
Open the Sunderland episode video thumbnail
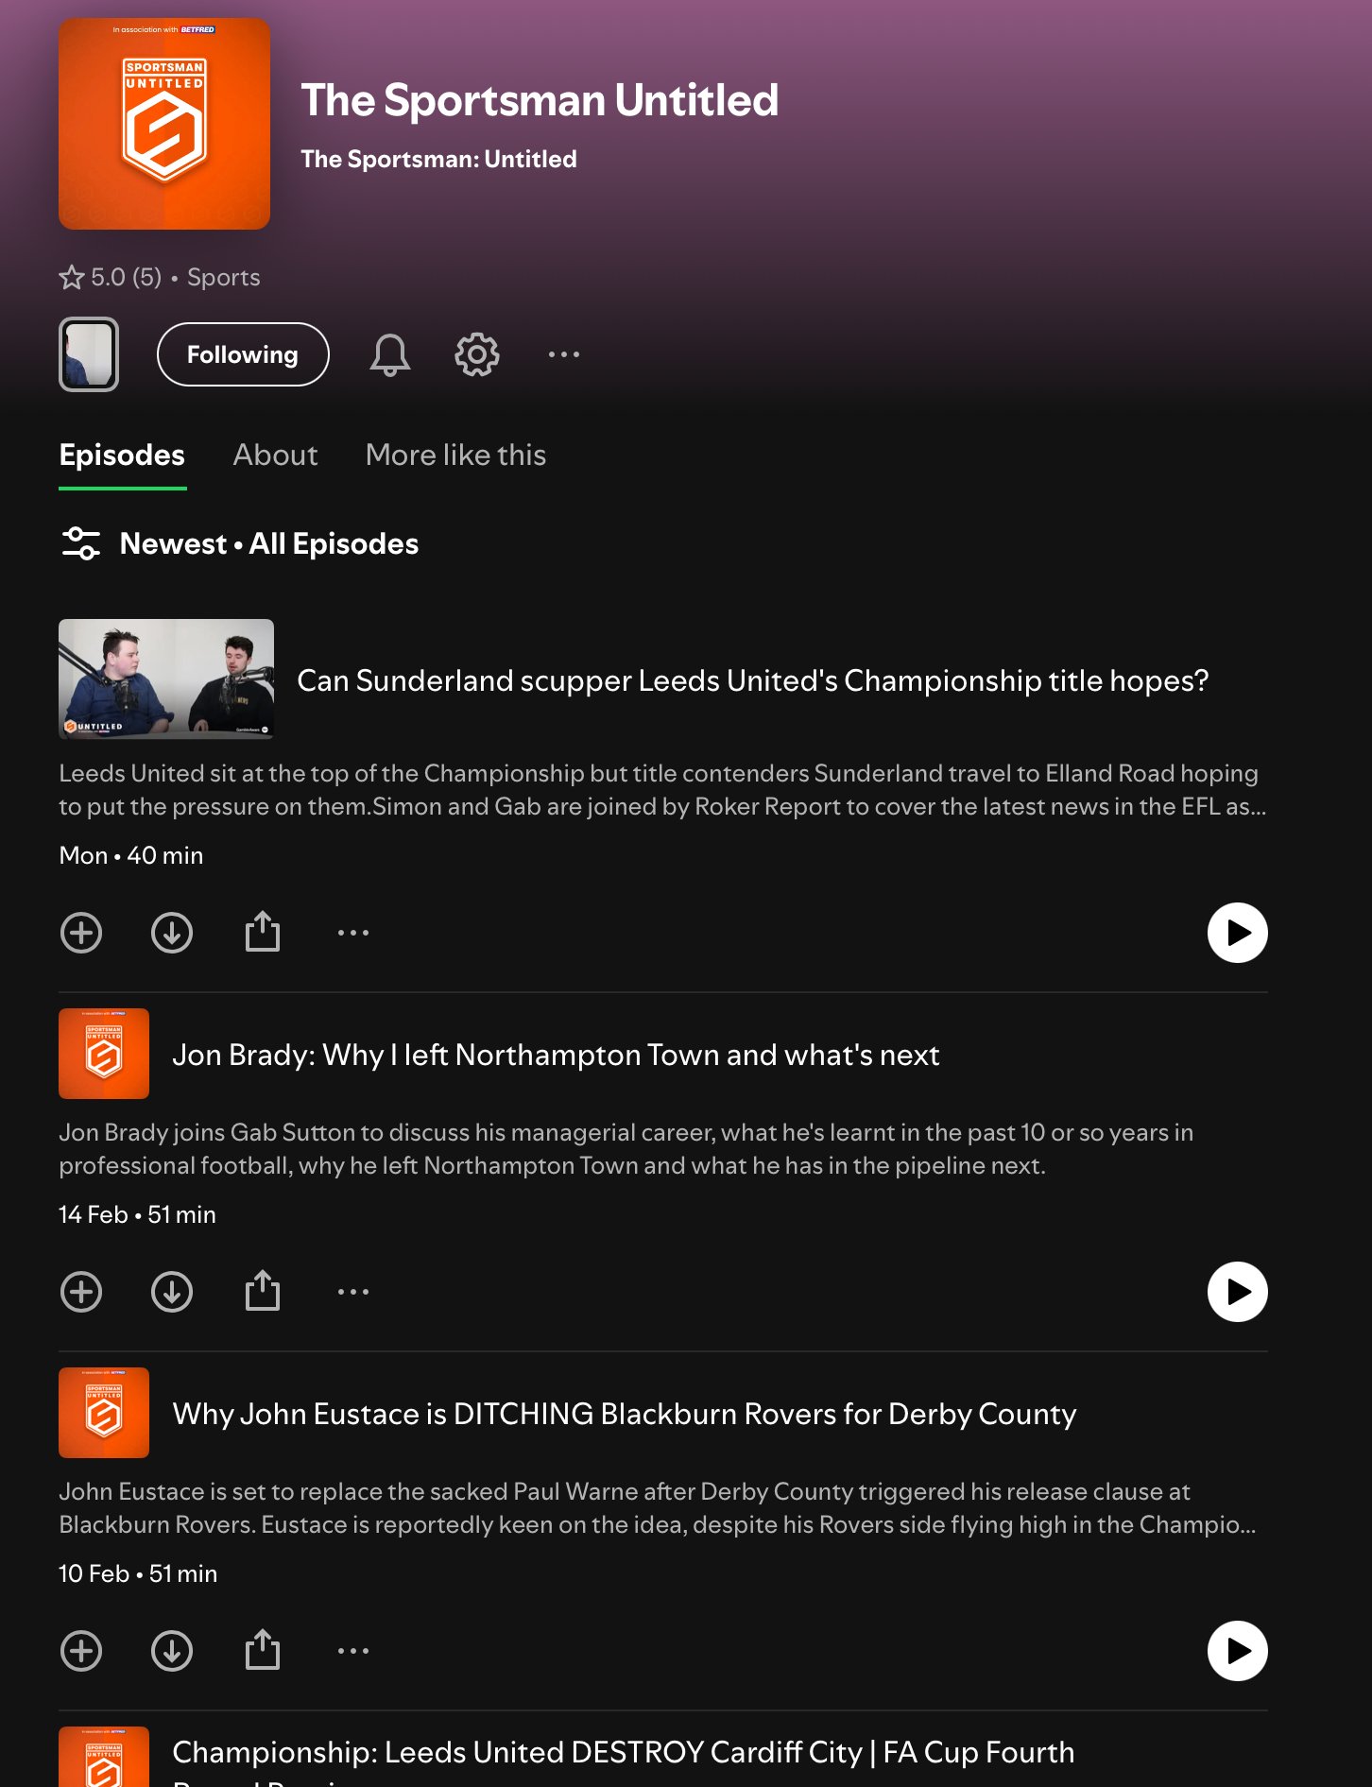[166, 679]
